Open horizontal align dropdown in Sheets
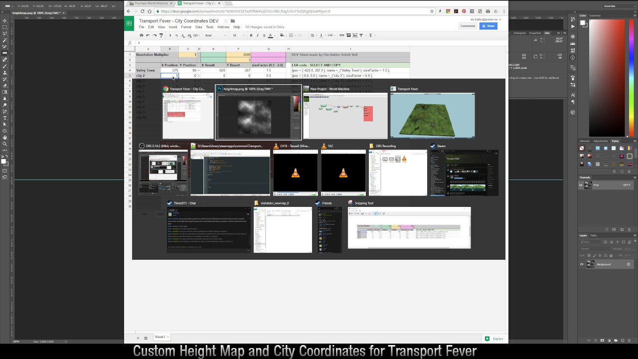This screenshot has width=638, height=359. pos(314,35)
